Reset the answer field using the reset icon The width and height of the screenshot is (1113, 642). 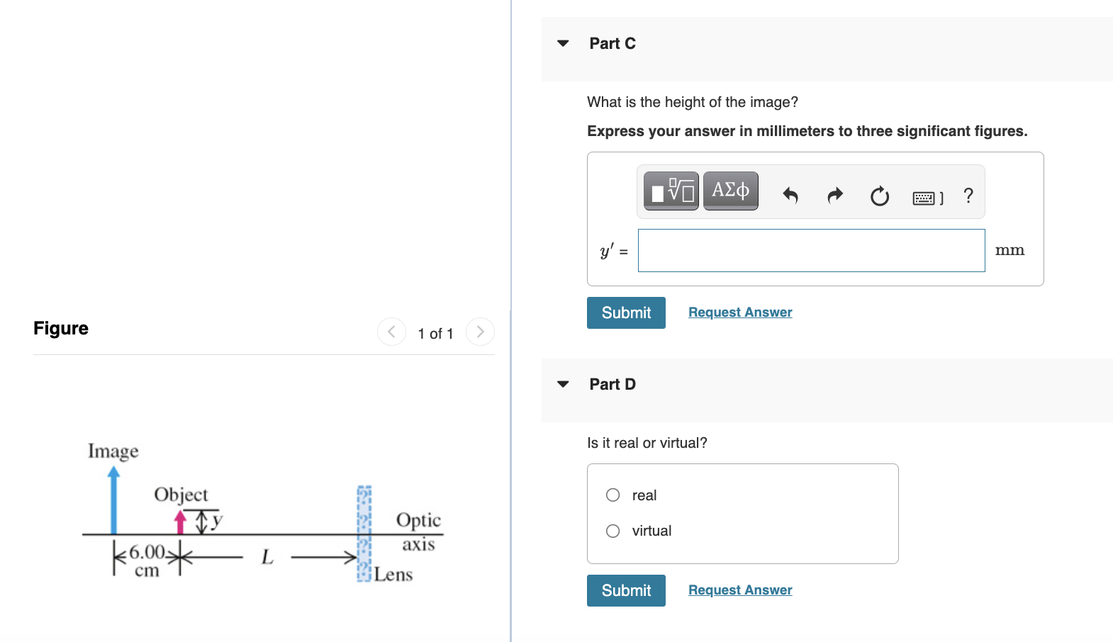(879, 196)
